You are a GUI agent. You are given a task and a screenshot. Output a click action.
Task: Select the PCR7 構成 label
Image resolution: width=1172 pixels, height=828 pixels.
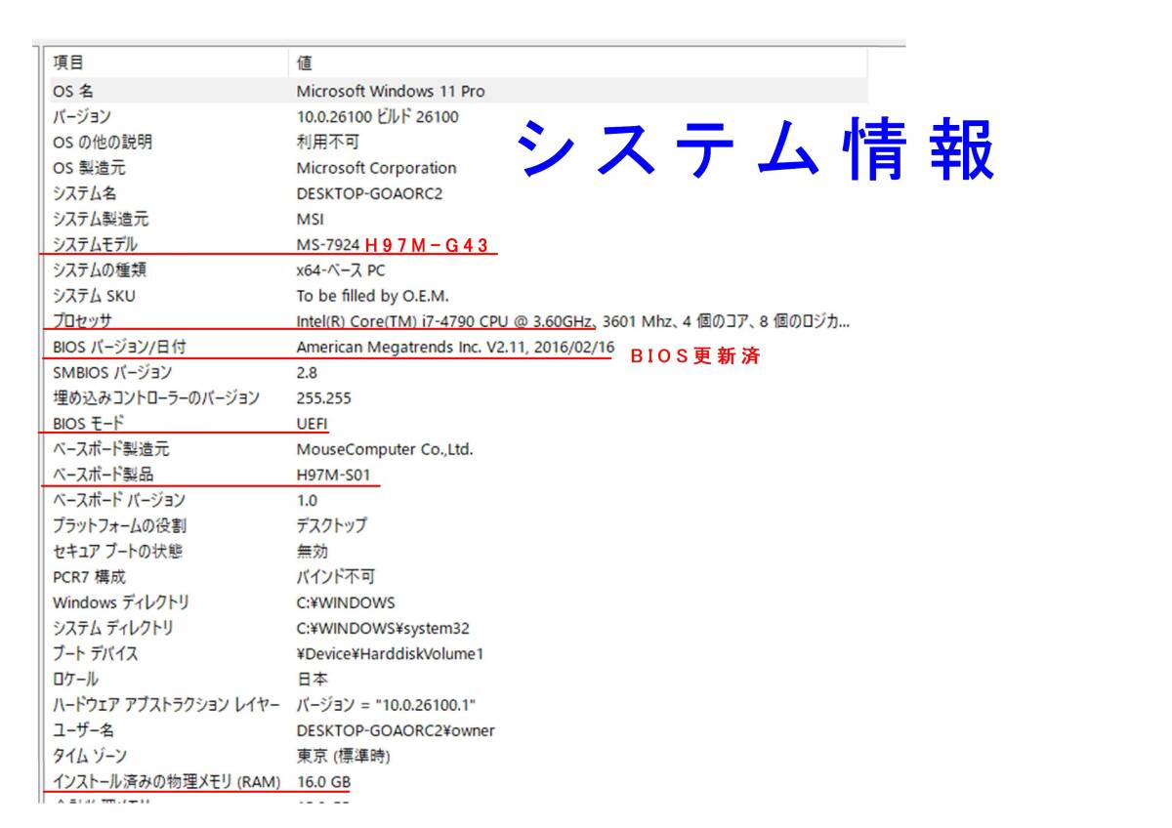89,577
